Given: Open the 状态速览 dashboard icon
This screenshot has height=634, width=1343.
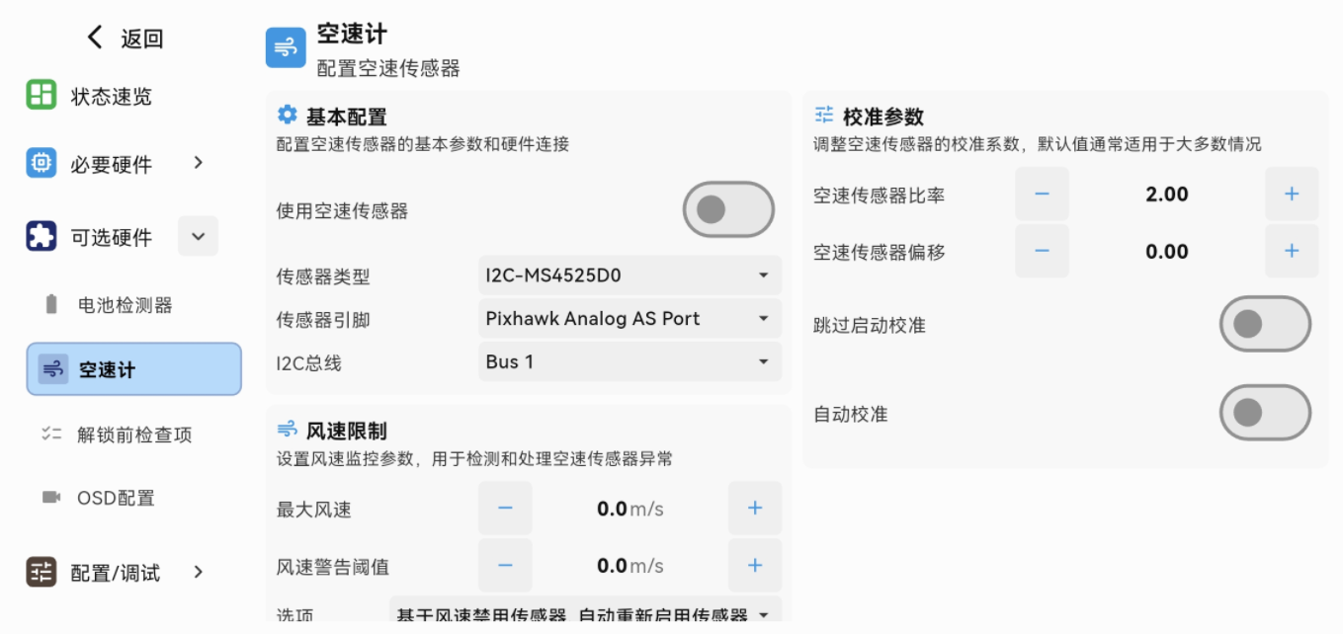Looking at the screenshot, I should click(x=42, y=96).
